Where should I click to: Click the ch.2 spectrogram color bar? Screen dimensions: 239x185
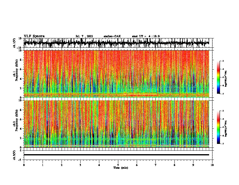click(x=218, y=127)
